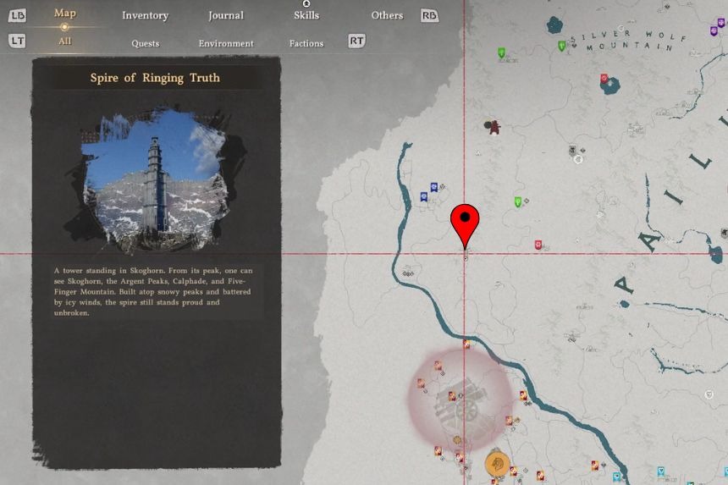This screenshot has width=728, height=485.
Task: Show Environment map filter
Action: (x=226, y=43)
